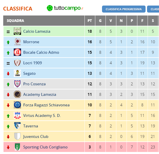
Task: Click the Pro Cosenza shield icon
Action: pos(17,84)
